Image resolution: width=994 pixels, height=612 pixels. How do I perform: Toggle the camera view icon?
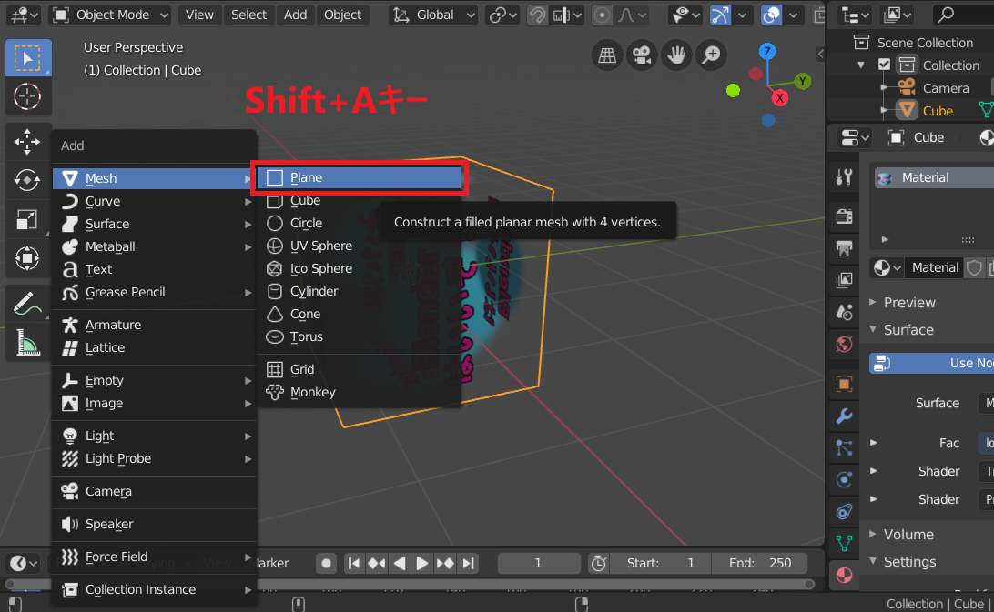point(642,55)
